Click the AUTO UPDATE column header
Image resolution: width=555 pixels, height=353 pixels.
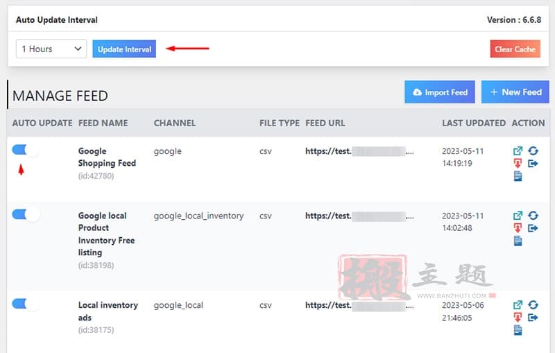[x=42, y=123]
